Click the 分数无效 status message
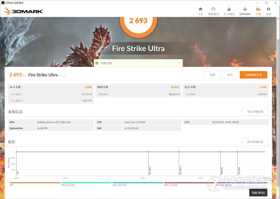Screen dimensions: 280x199 click(x=106, y=63)
